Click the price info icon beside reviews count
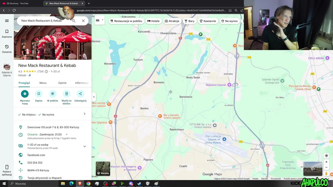This screenshot has width=333, height=187. 46,71
